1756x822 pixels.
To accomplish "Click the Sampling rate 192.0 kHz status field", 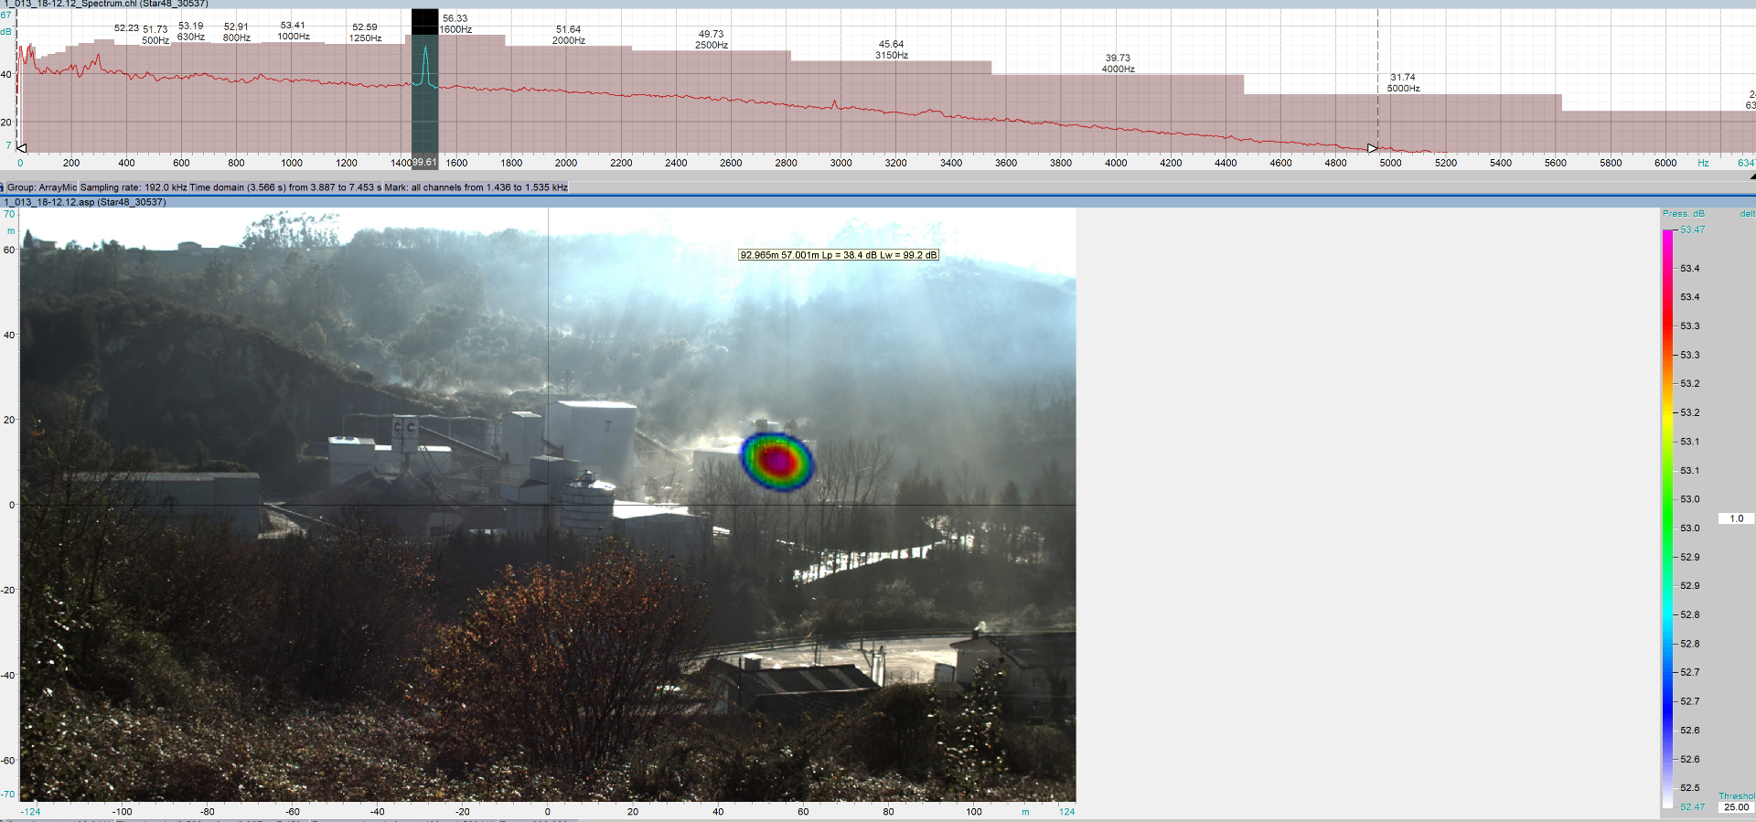I will (134, 187).
